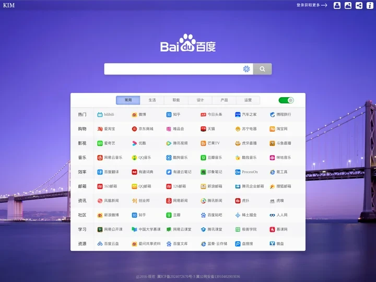The width and height of the screenshot is (376, 282).
Task: Open the 产品 tab
Action: 224,100
